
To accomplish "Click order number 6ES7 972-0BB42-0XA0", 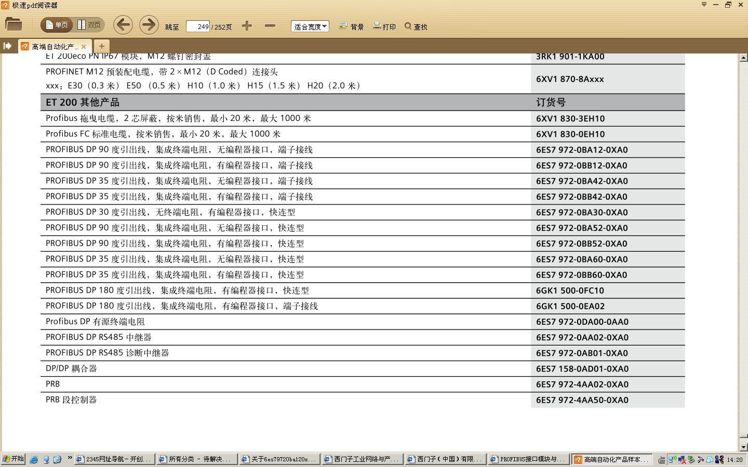I will coord(582,197).
